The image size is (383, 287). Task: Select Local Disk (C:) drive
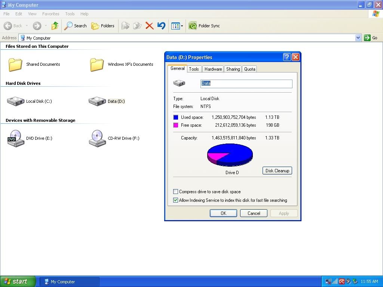point(30,101)
